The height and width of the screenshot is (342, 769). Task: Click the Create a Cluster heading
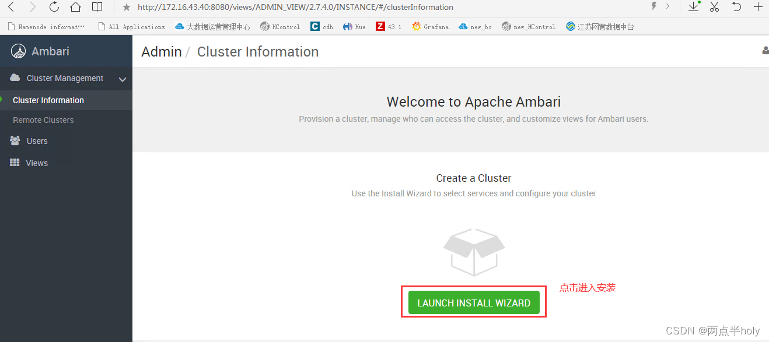pos(474,178)
